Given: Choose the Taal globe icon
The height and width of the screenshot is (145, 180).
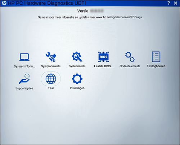Looking at the screenshot, I should [x=51, y=79].
